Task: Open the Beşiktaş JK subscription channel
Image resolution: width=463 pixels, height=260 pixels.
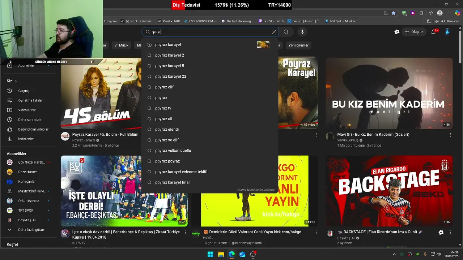Action: click(29, 220)
